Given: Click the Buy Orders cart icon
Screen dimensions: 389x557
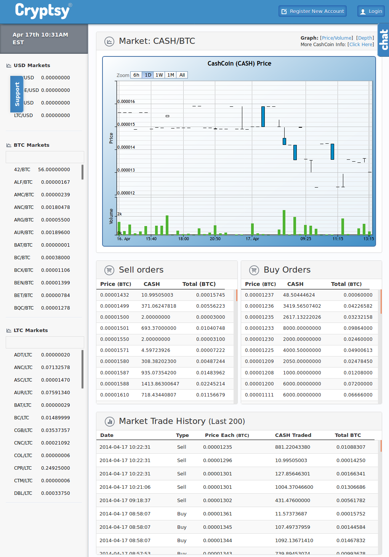Looking at the screenshot, I should pyautogui.click(x=254, y=270).
